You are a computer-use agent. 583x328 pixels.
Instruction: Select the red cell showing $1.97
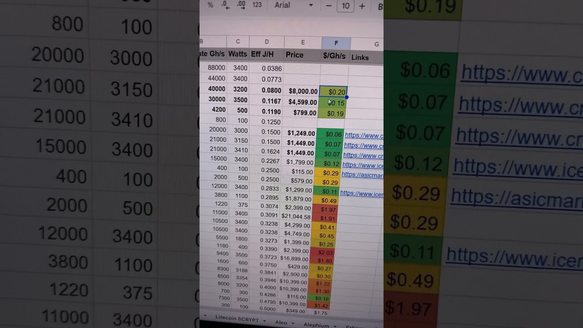[325, 210]
